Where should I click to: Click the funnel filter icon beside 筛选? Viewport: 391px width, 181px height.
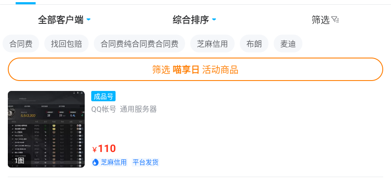335,19
